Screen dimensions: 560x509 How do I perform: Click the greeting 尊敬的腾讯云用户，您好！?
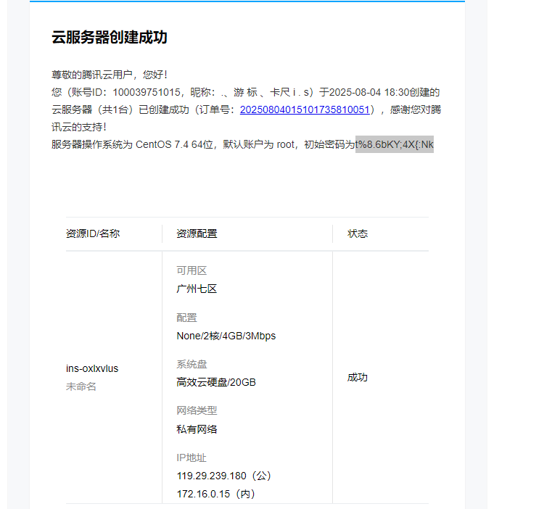pos(110,75)
